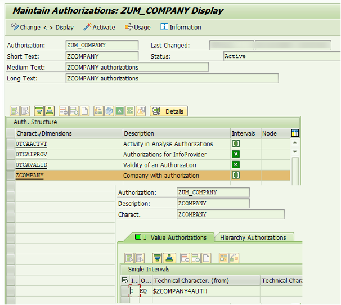Viewport: 341px width, 305px height.
Task: Open the Usage where-used list
Action: (x=137, y=27)
